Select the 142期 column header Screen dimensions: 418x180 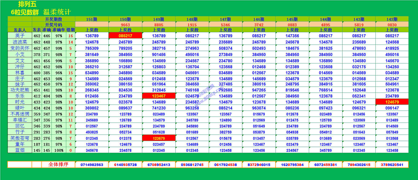tap(392, 19)
